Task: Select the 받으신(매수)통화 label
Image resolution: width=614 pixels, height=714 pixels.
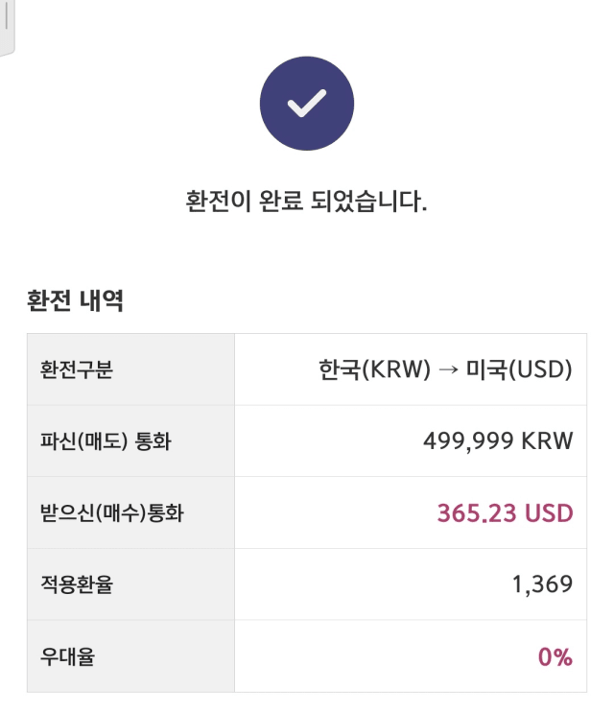Action: click(x=112, y=512)
